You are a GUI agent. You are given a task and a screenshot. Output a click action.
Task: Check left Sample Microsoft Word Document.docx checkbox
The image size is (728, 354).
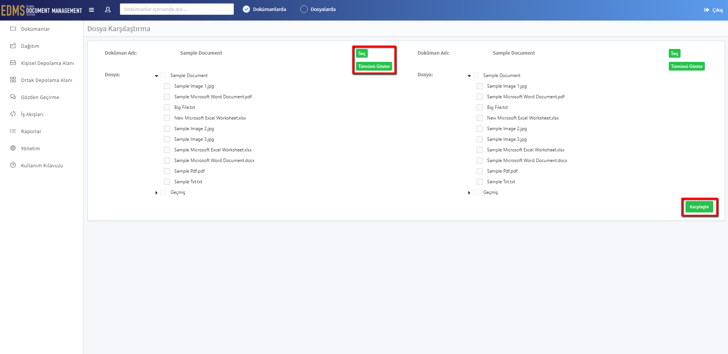pyautogui.click(x=167, y=160)
